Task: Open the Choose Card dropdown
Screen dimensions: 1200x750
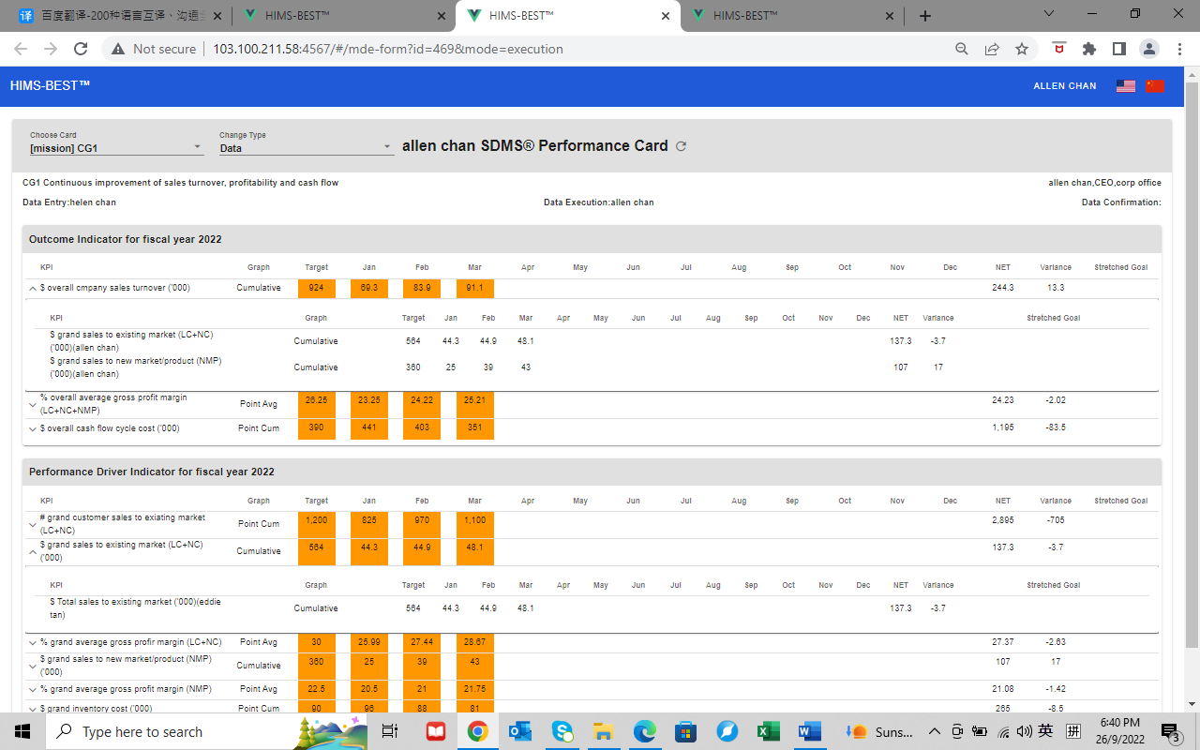Action: [x=116, y=148]
